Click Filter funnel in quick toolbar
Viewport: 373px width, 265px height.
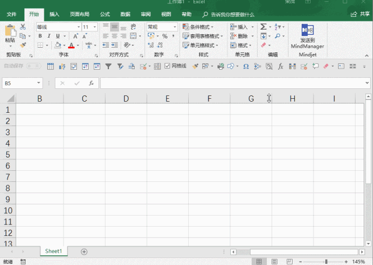tap(108, 66)
